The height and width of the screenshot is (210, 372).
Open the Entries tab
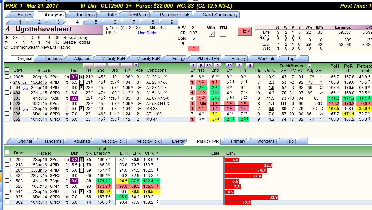pos(25,15)
